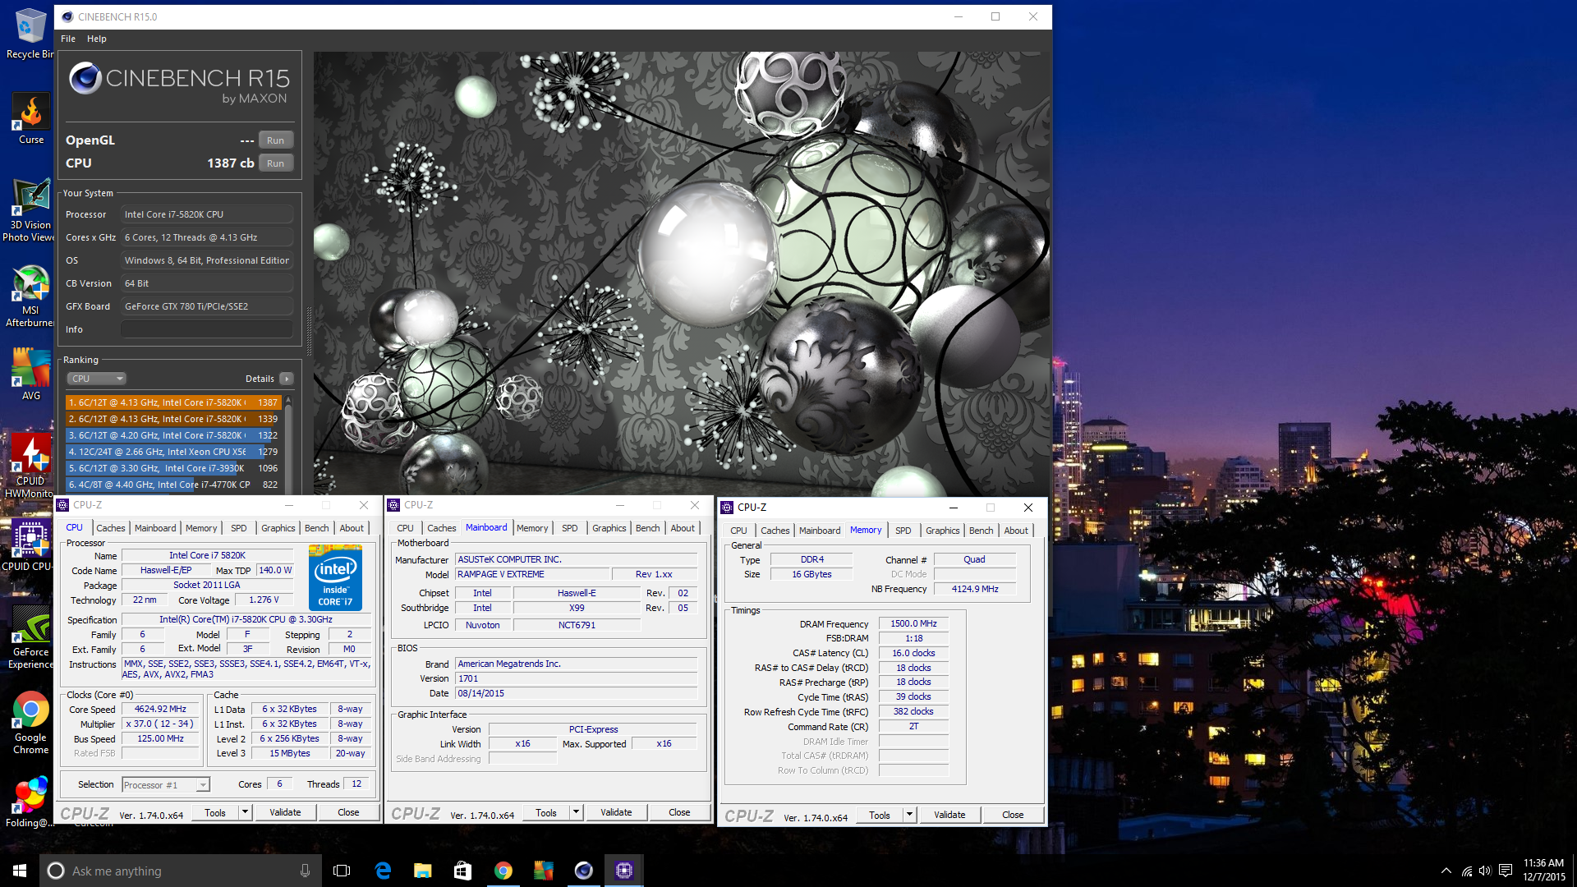Click Tools button in left CPU-Z window

pos(215,812)
